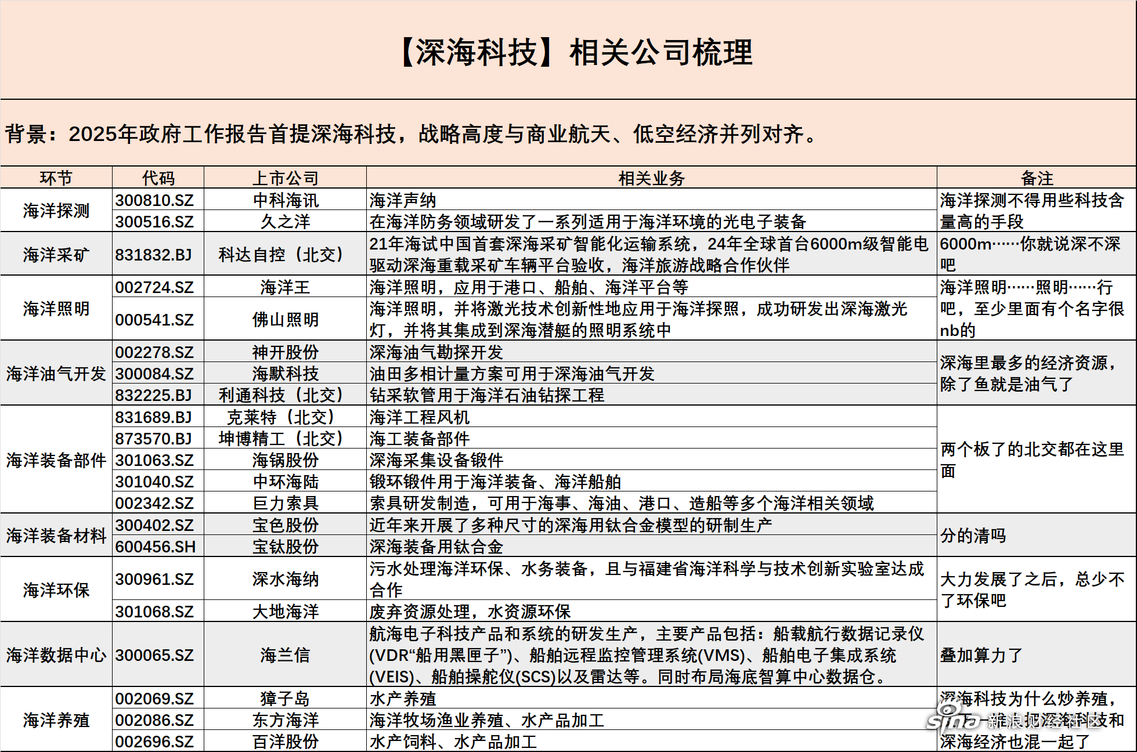Screen dimensions: 1137x752
Task: Select code cell 300810.SZ
Action: (158, 200)
